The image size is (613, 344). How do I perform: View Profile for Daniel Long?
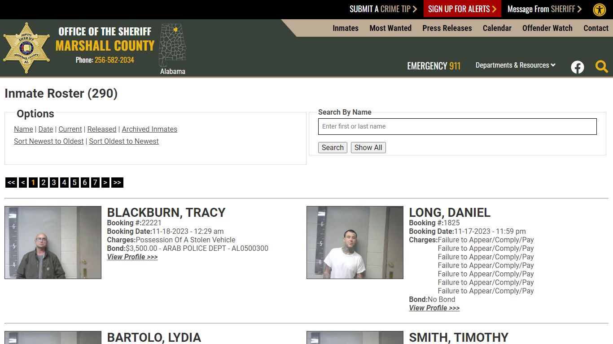pyautogui.click(x=434, y=308)
